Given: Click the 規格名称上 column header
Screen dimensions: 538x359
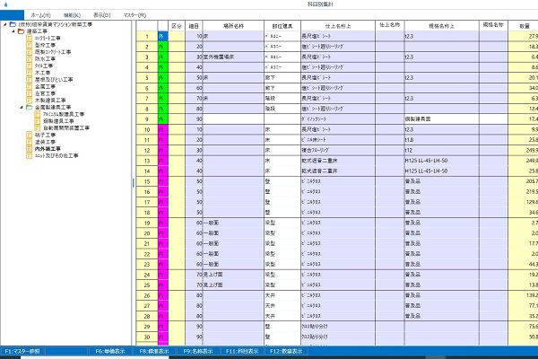Looking at the screenshot, I should [x=441, y=26].
